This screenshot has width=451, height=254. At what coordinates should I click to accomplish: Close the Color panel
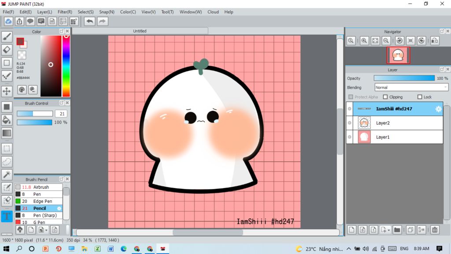(67, 31)
